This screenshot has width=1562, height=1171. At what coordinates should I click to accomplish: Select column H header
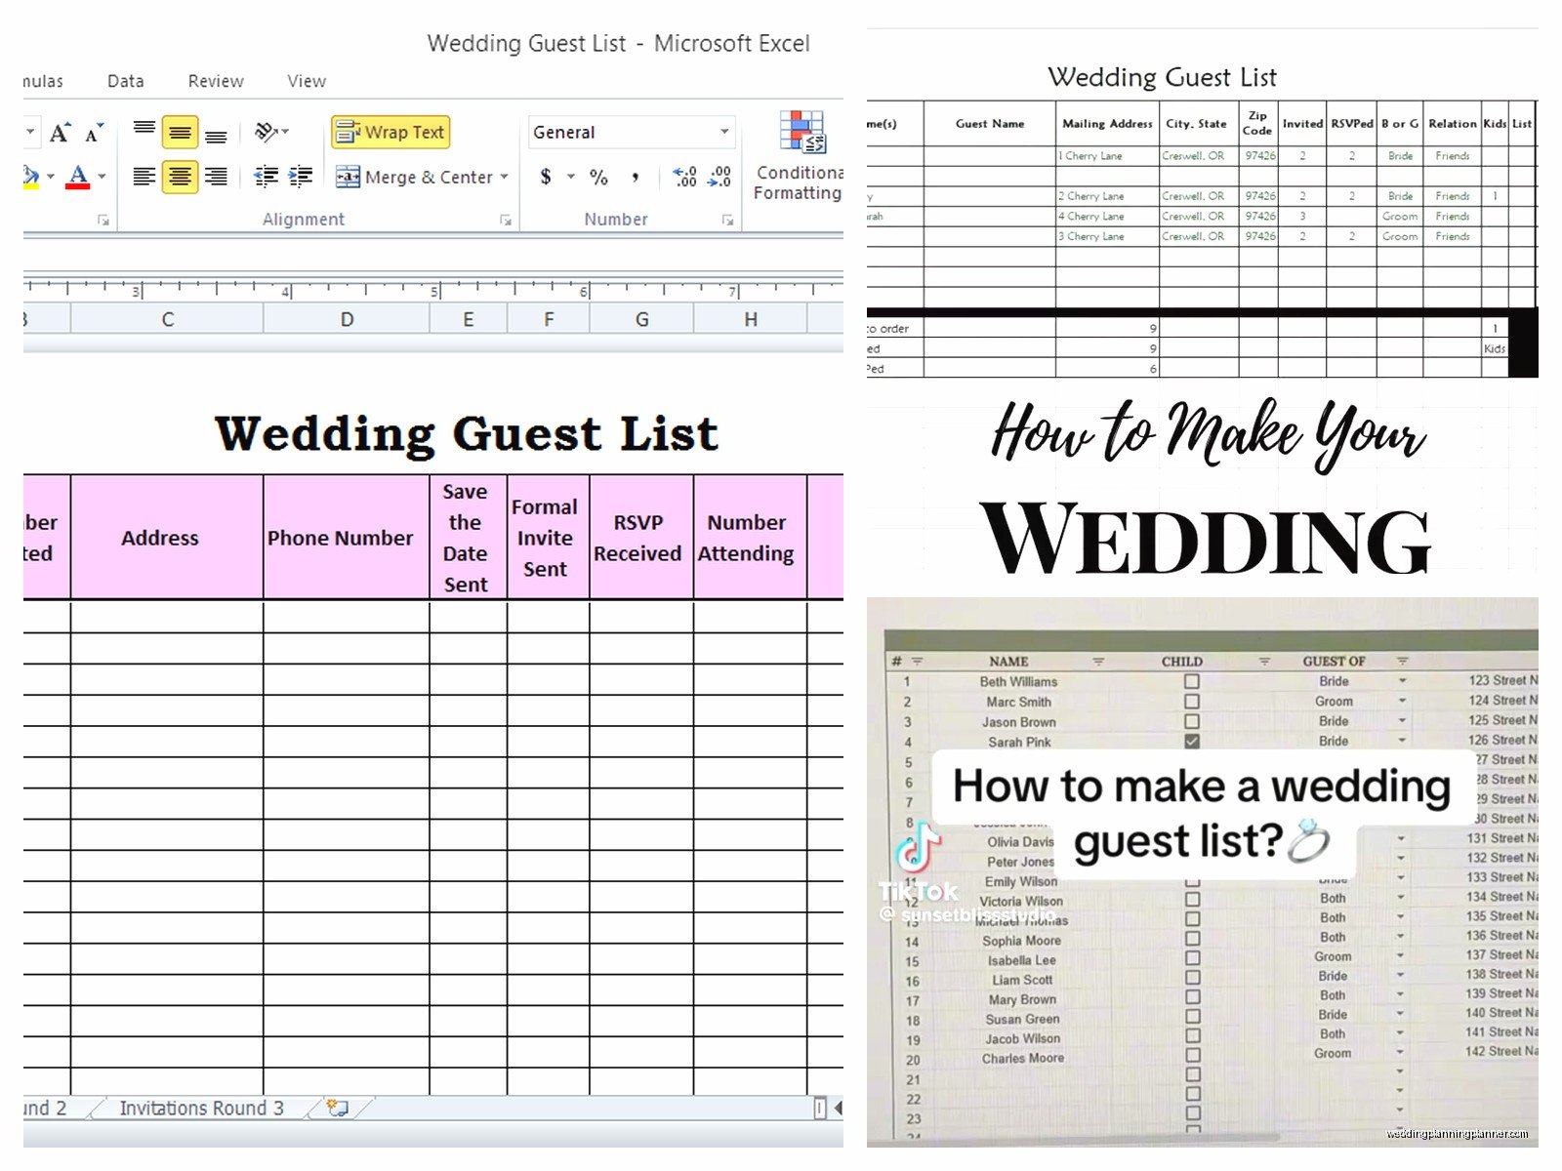(750, 319)
